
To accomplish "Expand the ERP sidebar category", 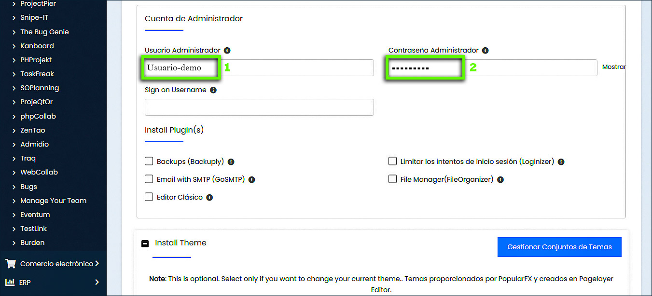I will [53, 282].
